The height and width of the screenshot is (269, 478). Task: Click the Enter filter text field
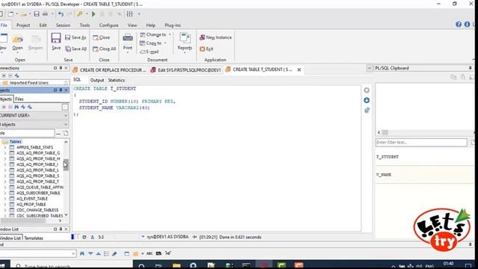coord(421,143)
